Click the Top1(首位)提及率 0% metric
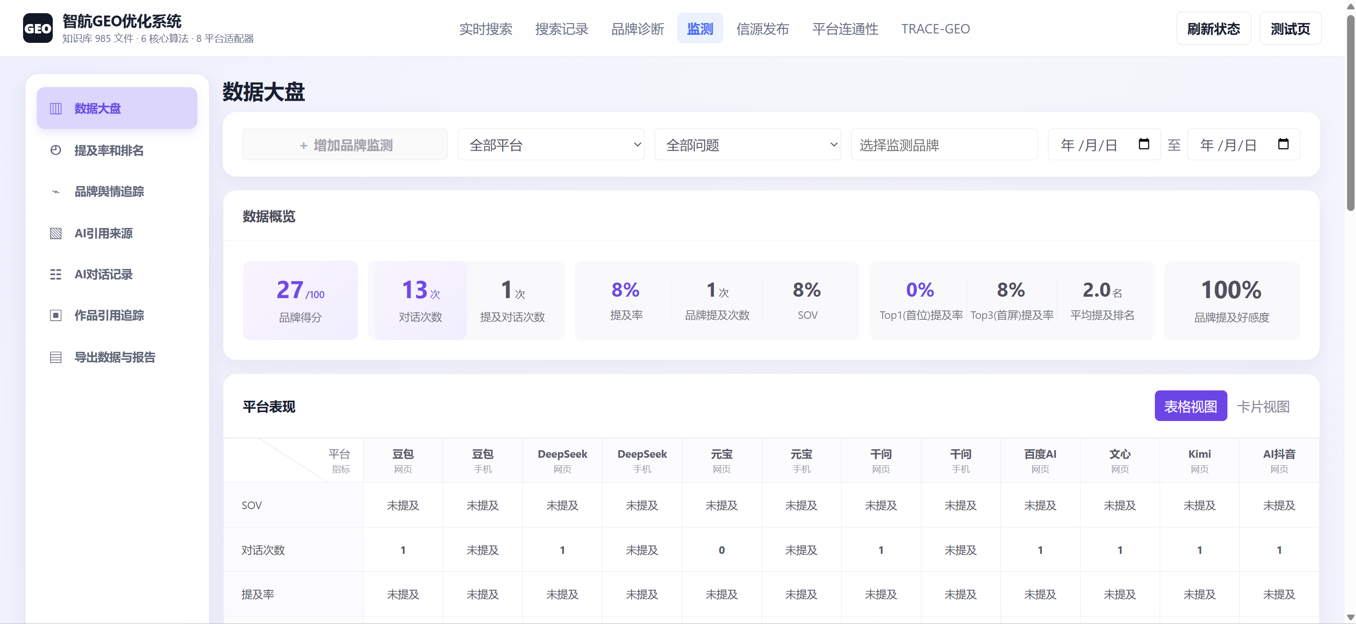The image size is (1356, 624). click(x=921, y=300)
